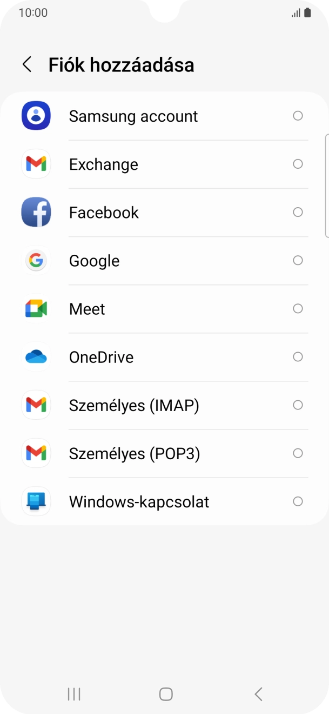Select the Samsung account icon
Screen dimensions: 329x714
[x=36, y=115]
